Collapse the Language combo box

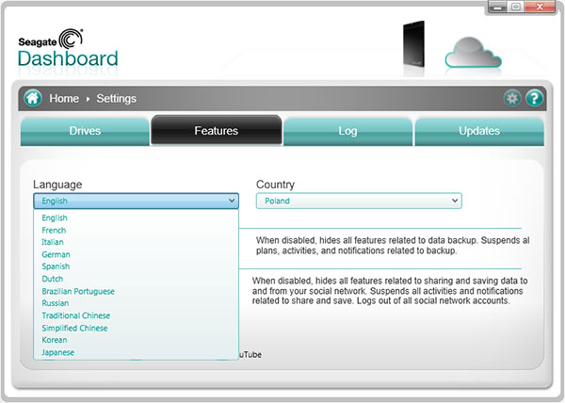click(x=137, y=201)
